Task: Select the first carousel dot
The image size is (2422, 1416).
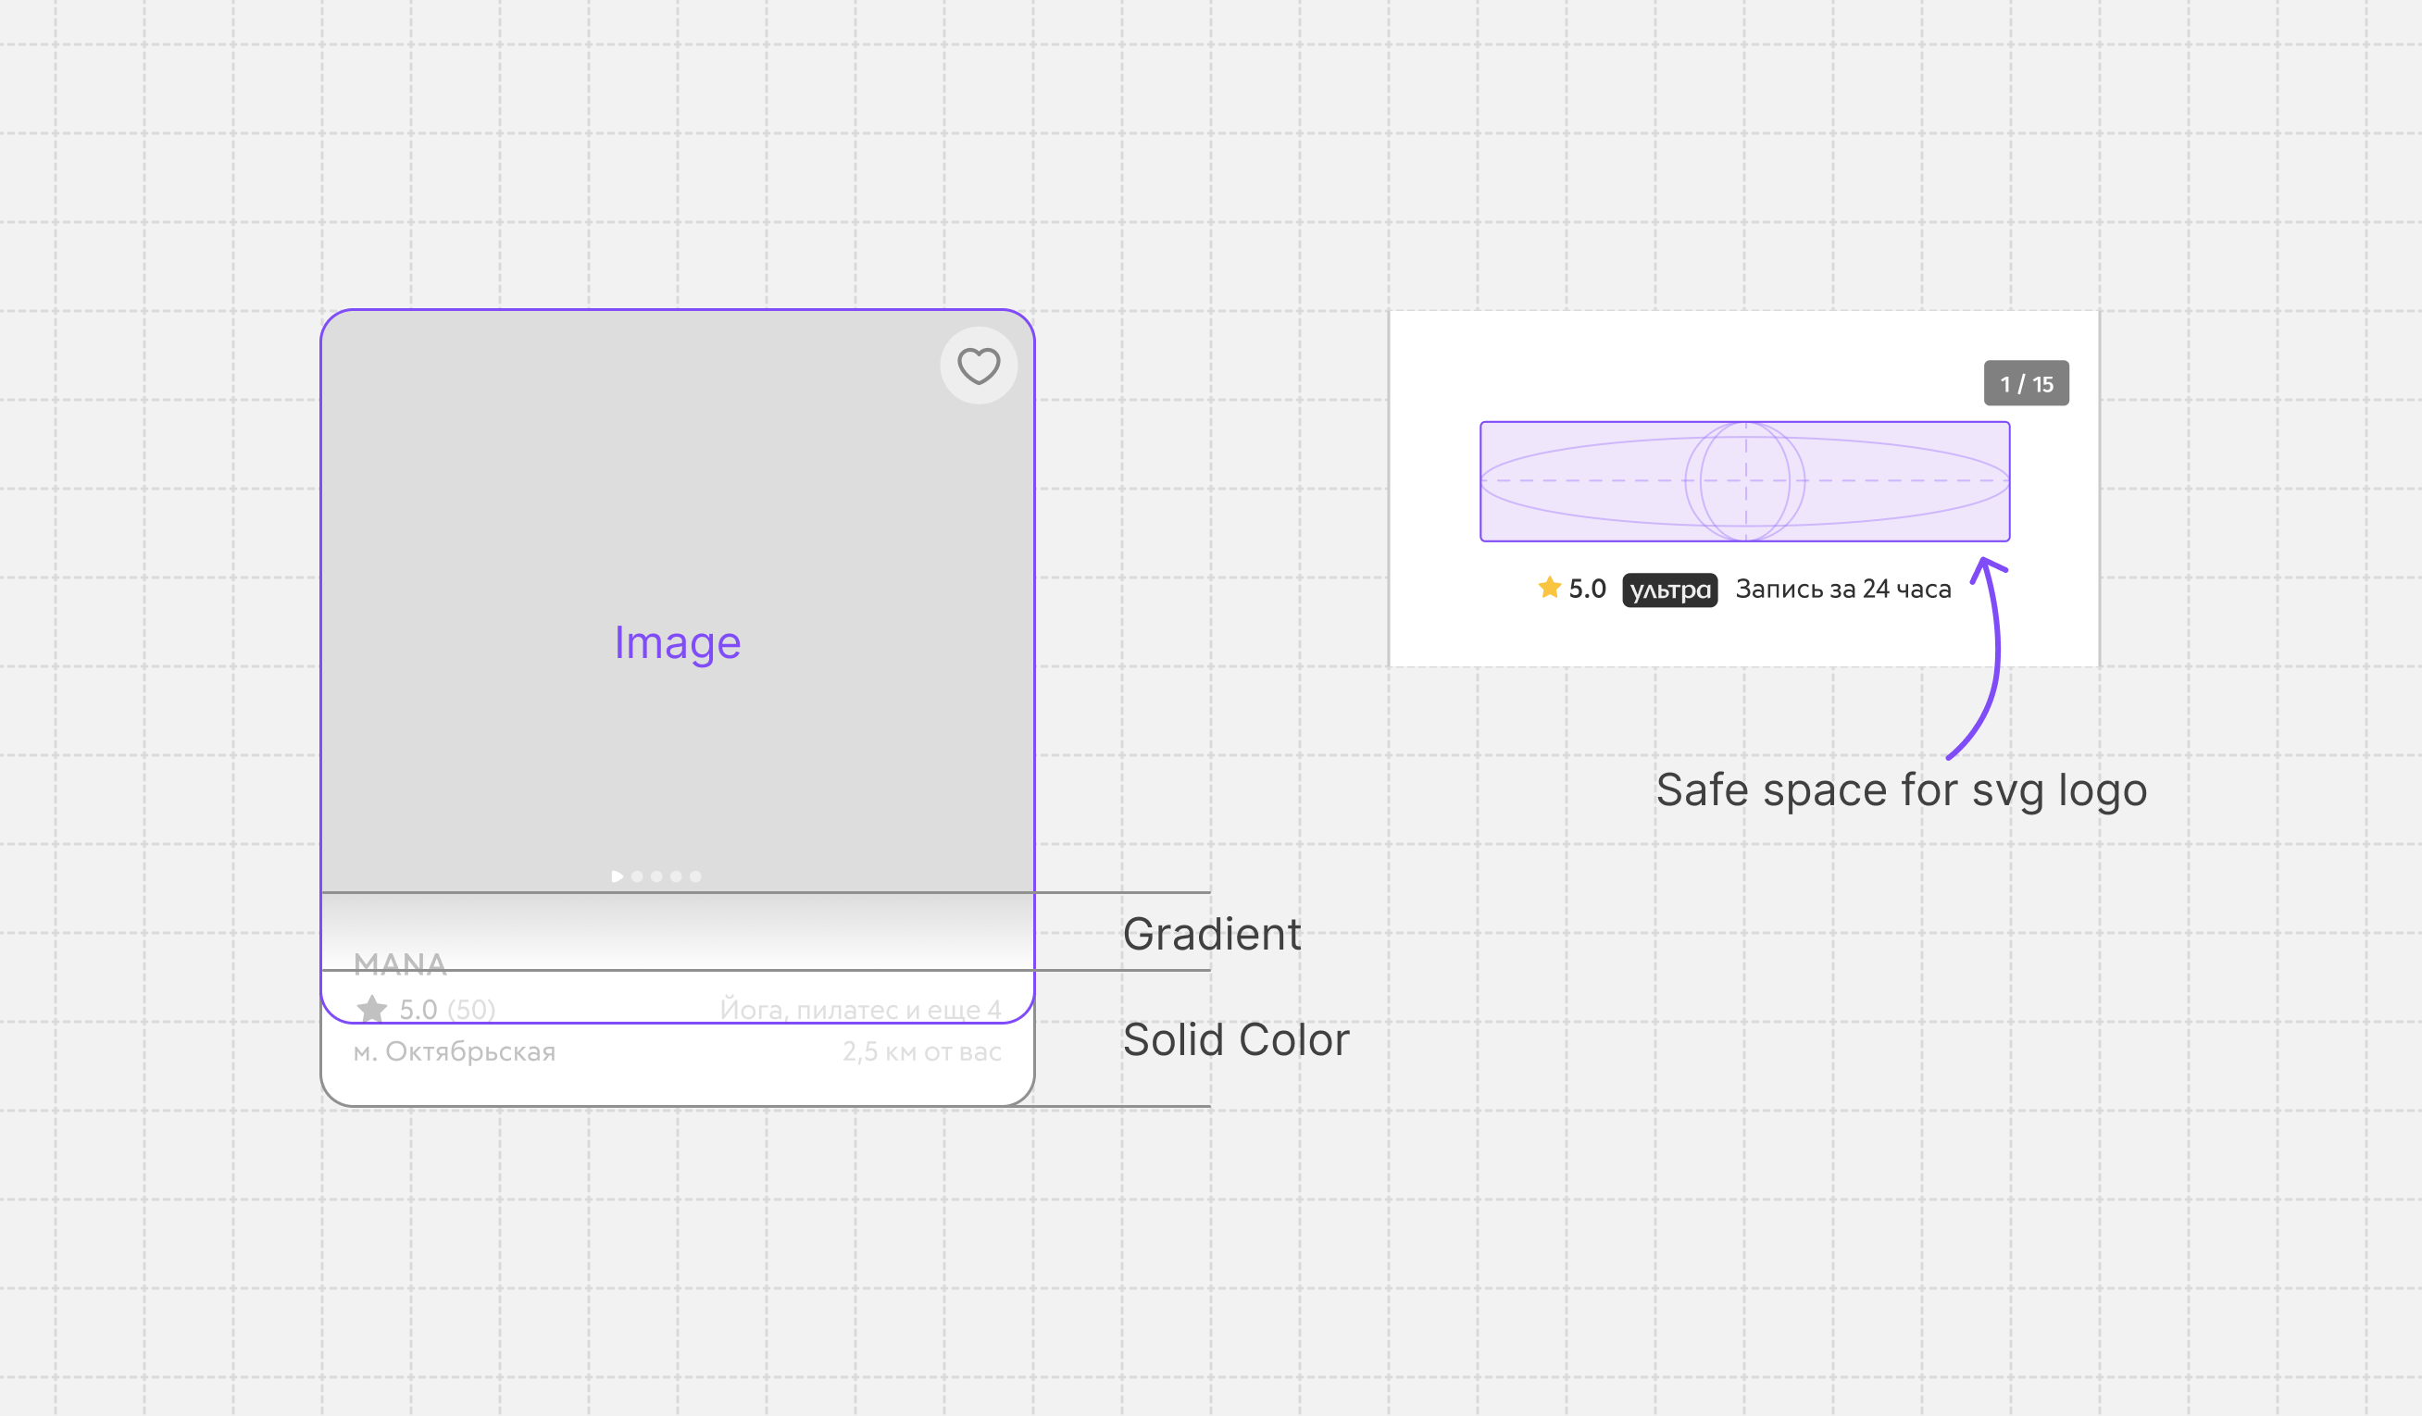Action: coord(636,876)
